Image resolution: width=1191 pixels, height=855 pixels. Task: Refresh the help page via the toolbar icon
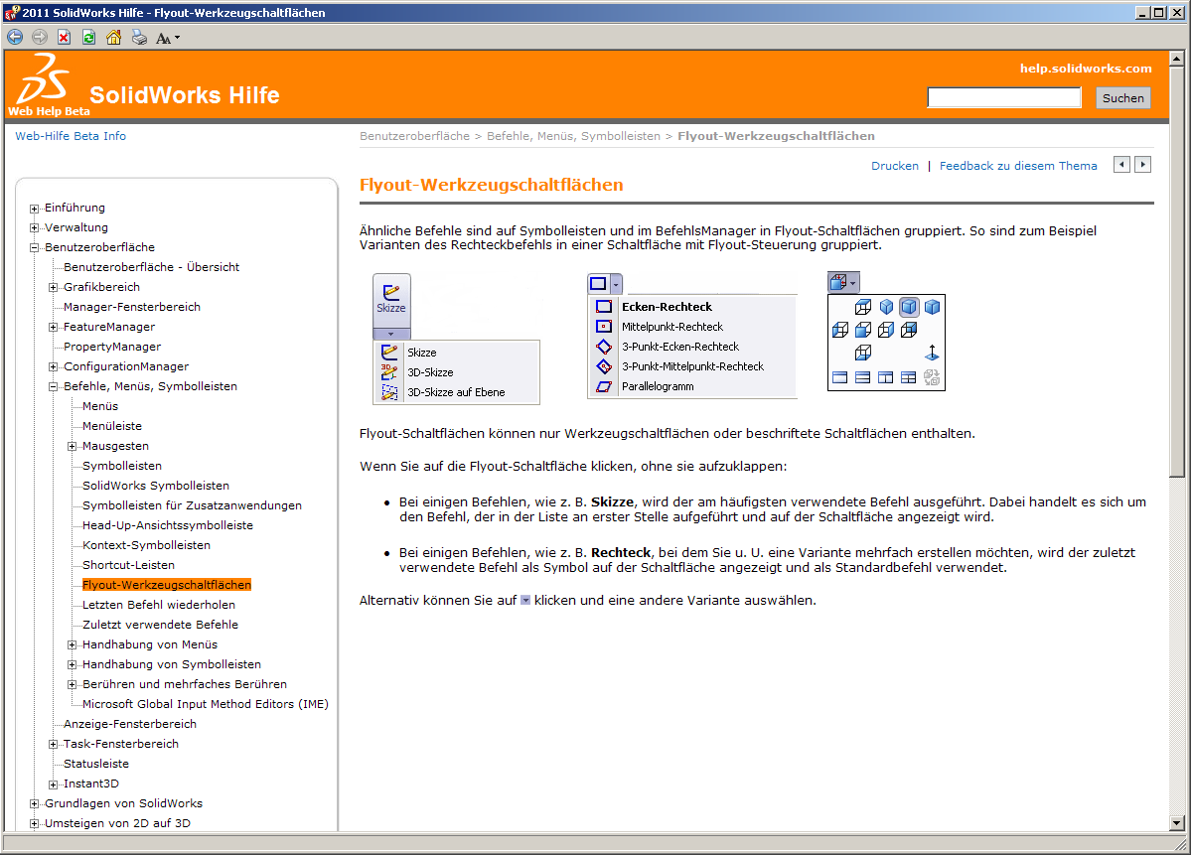tap(88, 37)
